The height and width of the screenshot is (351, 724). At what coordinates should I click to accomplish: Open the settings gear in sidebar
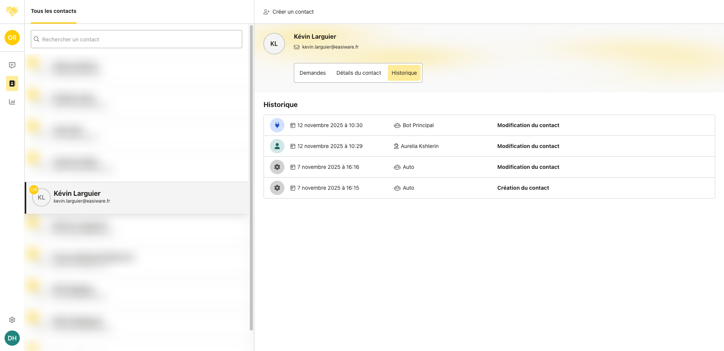tap(12, 320)
